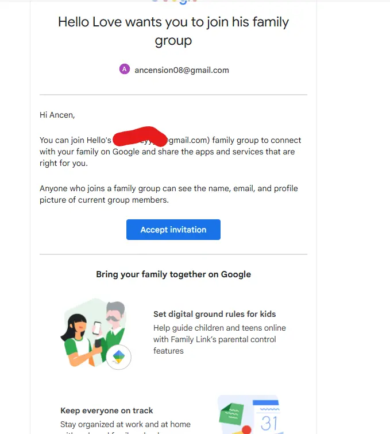Click the Google logo at top

click(x=174, y=2)
